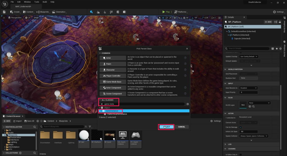This screenshot has height=156, width=287.
Task: Choose Character as parent class
Action: (x=113, y=70)
